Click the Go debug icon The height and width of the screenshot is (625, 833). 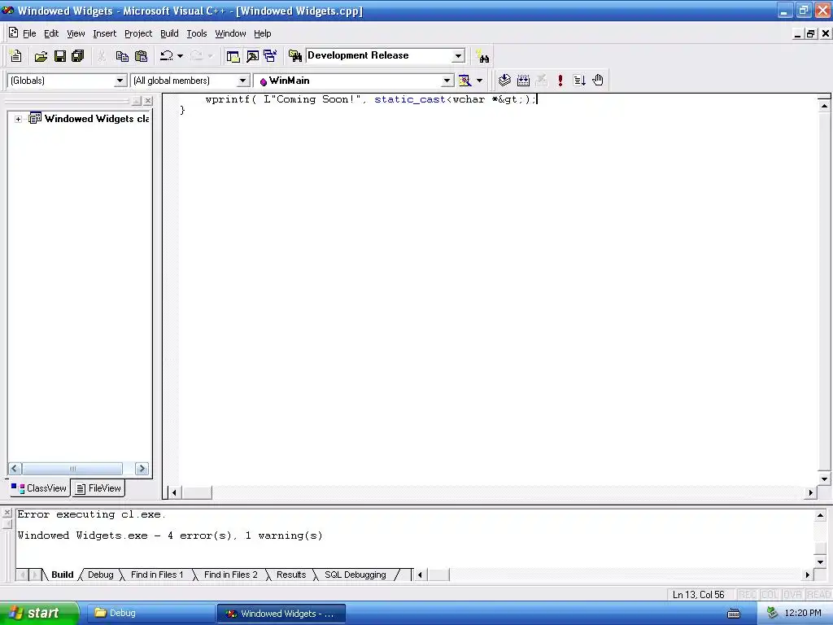579,81
